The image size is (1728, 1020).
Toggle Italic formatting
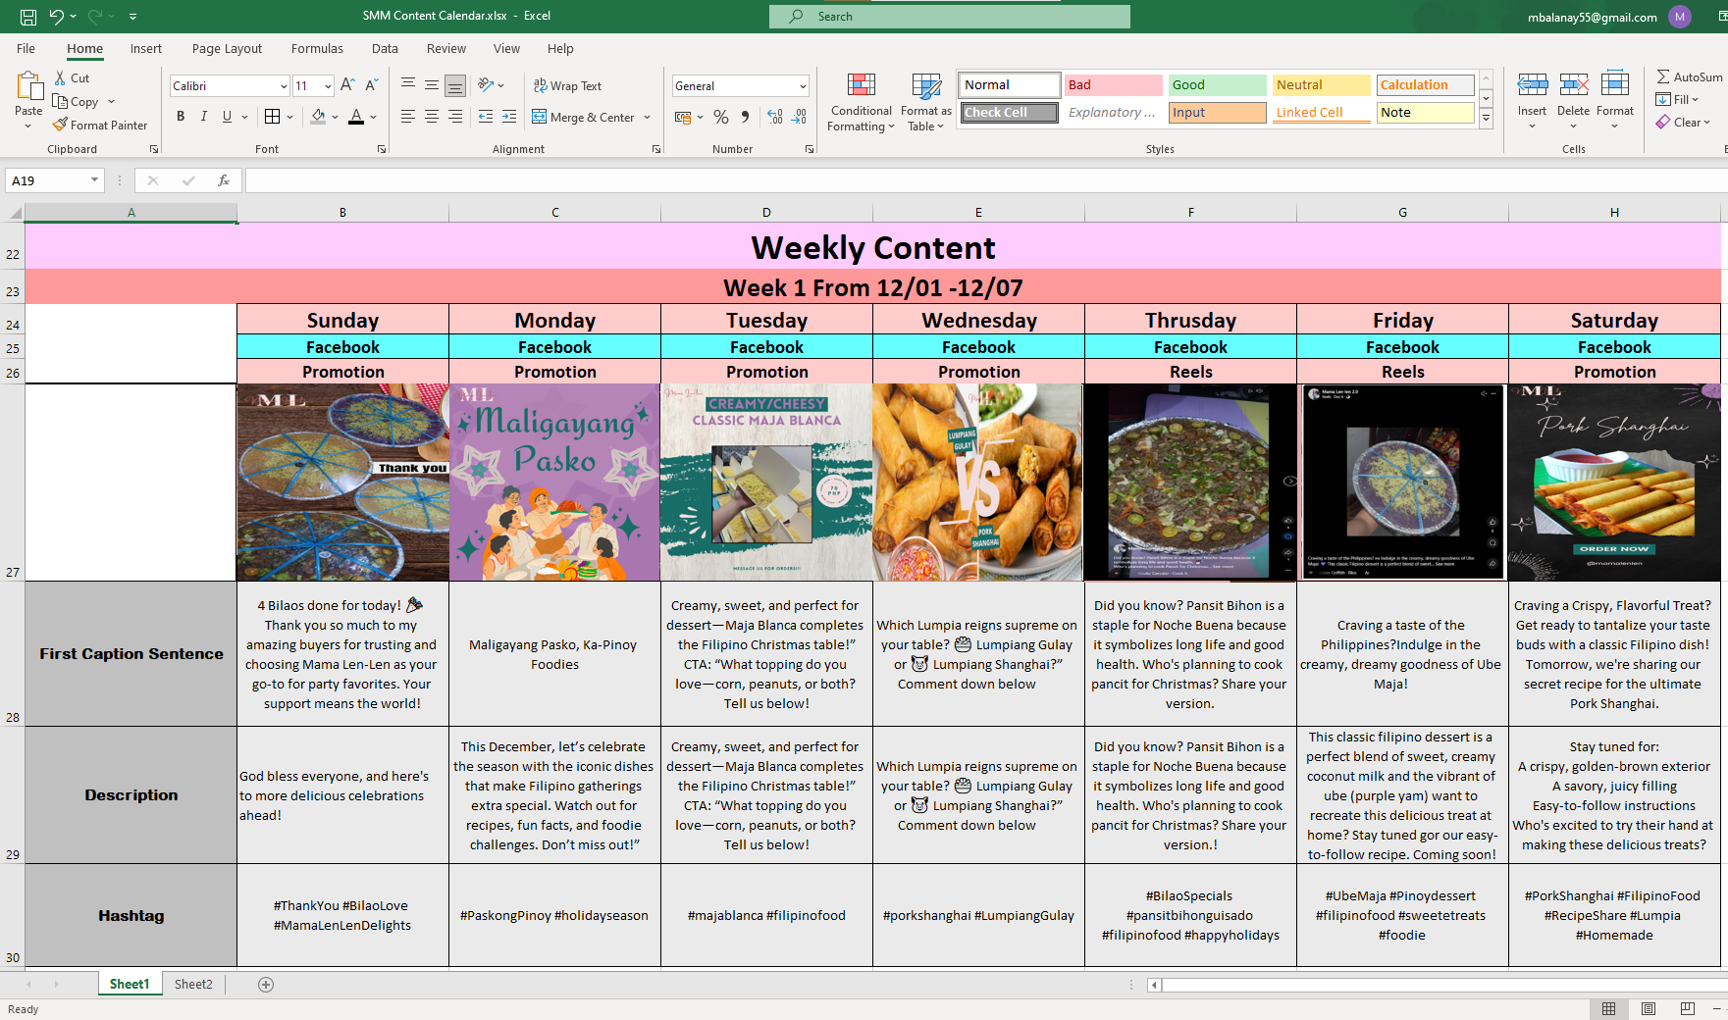(x=204, y=117)
